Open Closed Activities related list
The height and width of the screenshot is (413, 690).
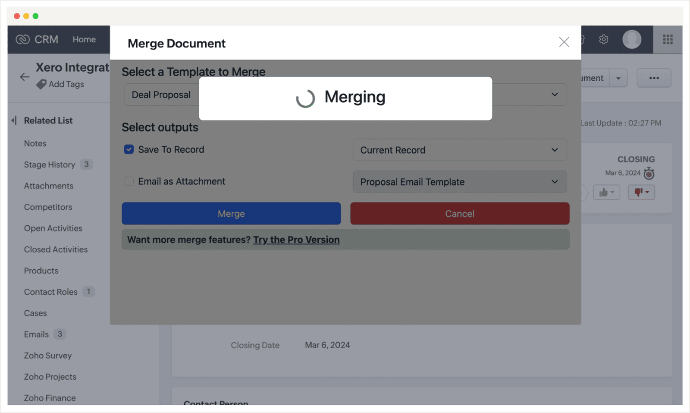[56, 249]
